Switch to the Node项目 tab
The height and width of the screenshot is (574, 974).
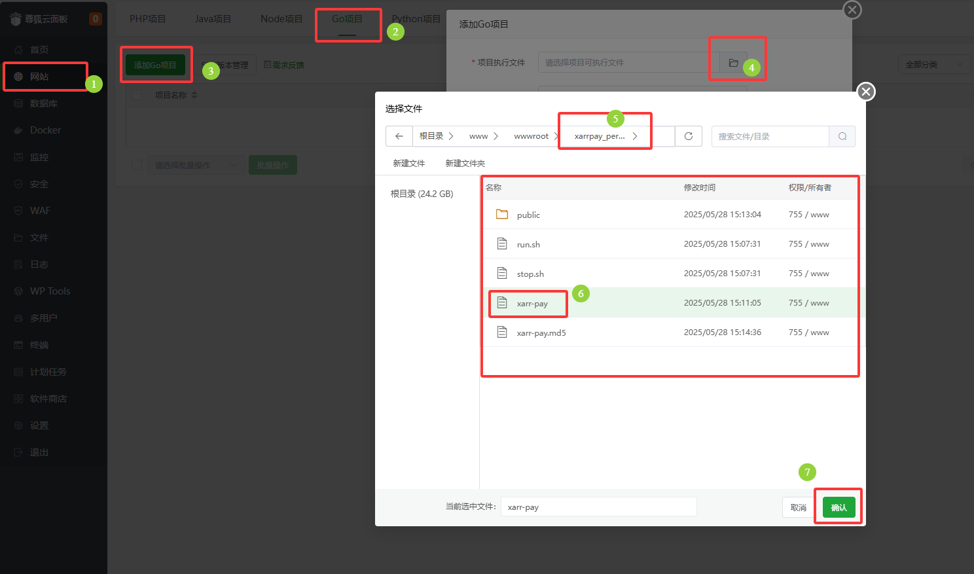pyautogui.click(x=281, y=19)
